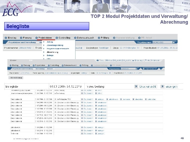
Task: Click Druckansicht in the enlarged Belegliste row
Action: [x=146, y=87]
